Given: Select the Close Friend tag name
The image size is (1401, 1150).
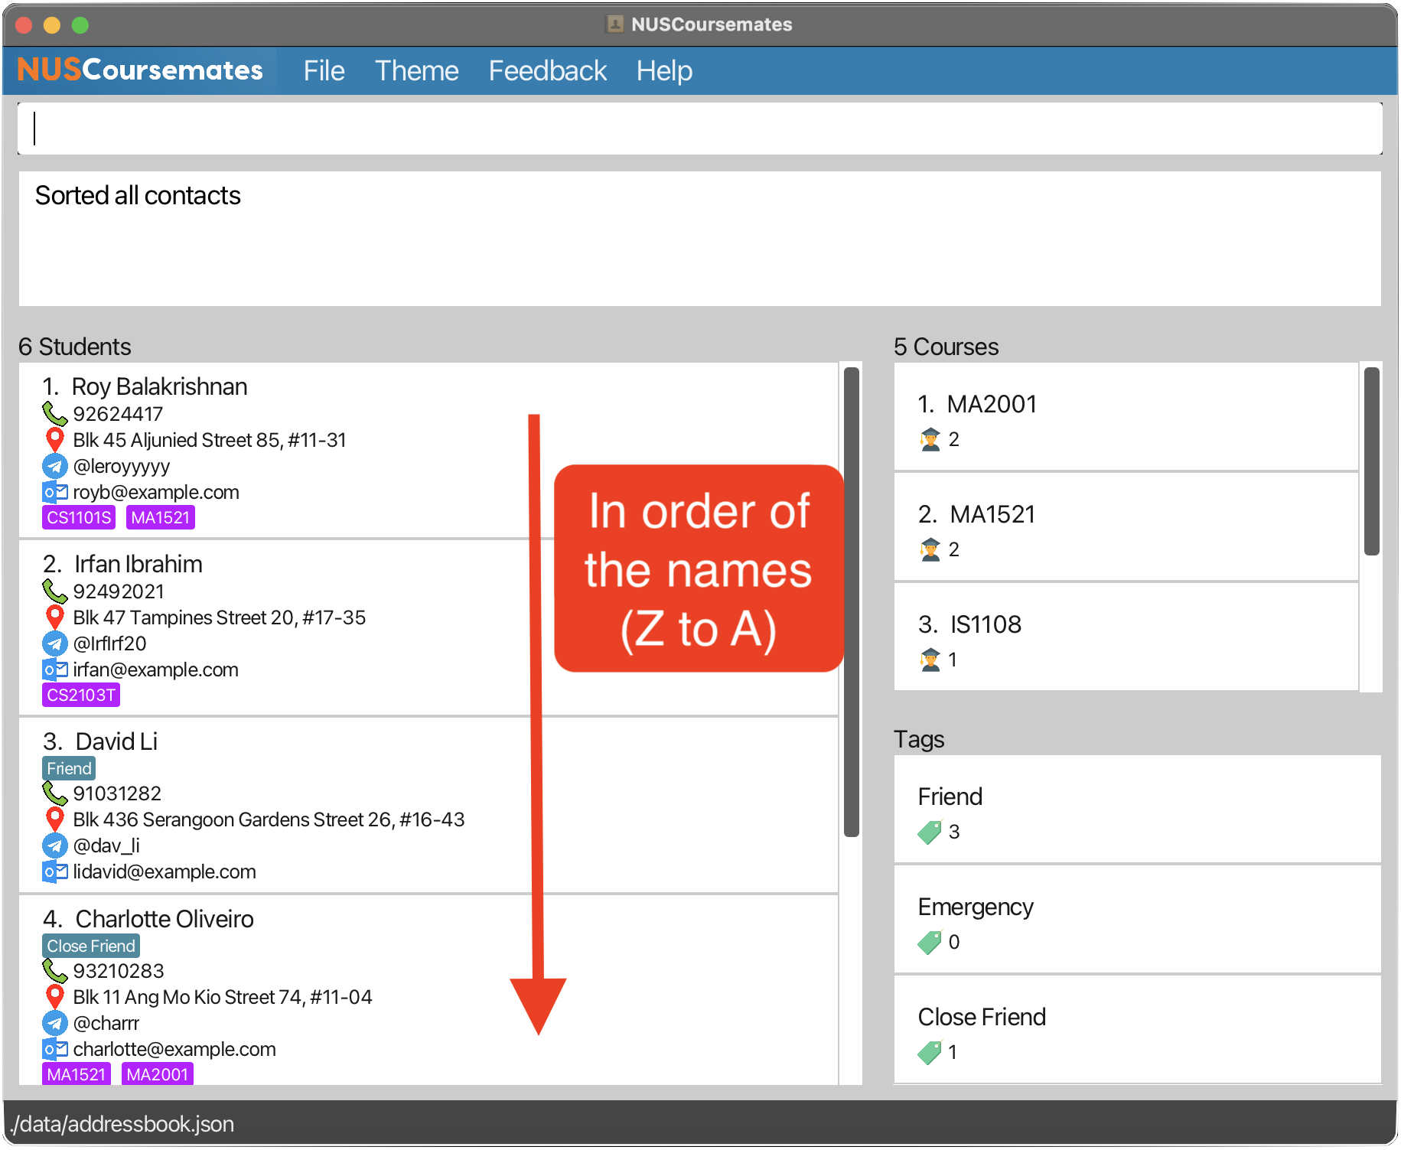Looking at the screenshot, I should (982, 1017).
